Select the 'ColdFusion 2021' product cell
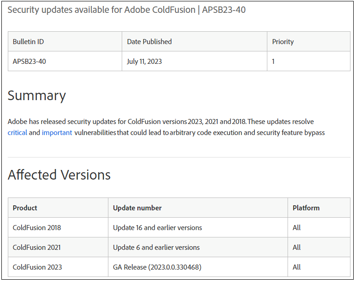This screenshot has height=282, width=356. [58, 247]
